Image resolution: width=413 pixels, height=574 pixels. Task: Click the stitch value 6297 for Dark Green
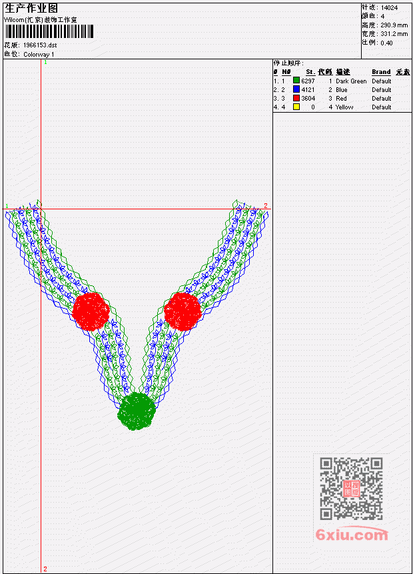click(308, 81)
